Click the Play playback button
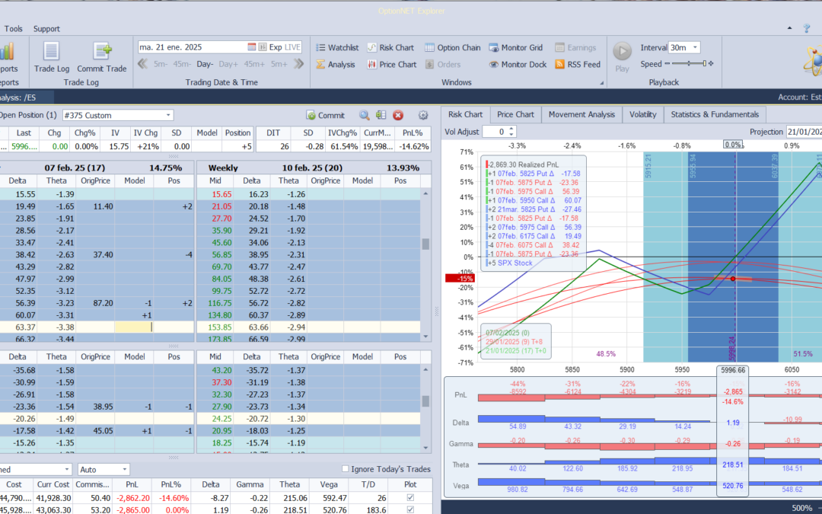The width and height of the screenshot is (822, 514). (x=623, y=57)
